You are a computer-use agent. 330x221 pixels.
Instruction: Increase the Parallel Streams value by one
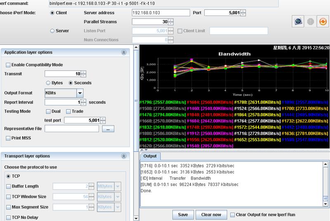(x=171, y=20)
